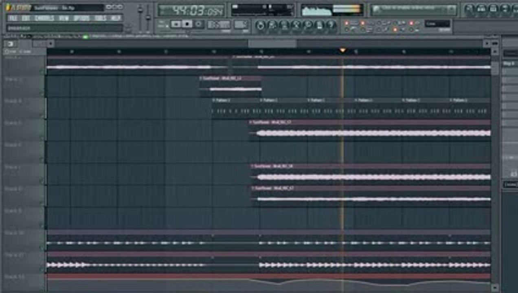The image size is (518, 293).
Task: Open the global snap 'Line' dropdown
Action: (x=437, y=24)
